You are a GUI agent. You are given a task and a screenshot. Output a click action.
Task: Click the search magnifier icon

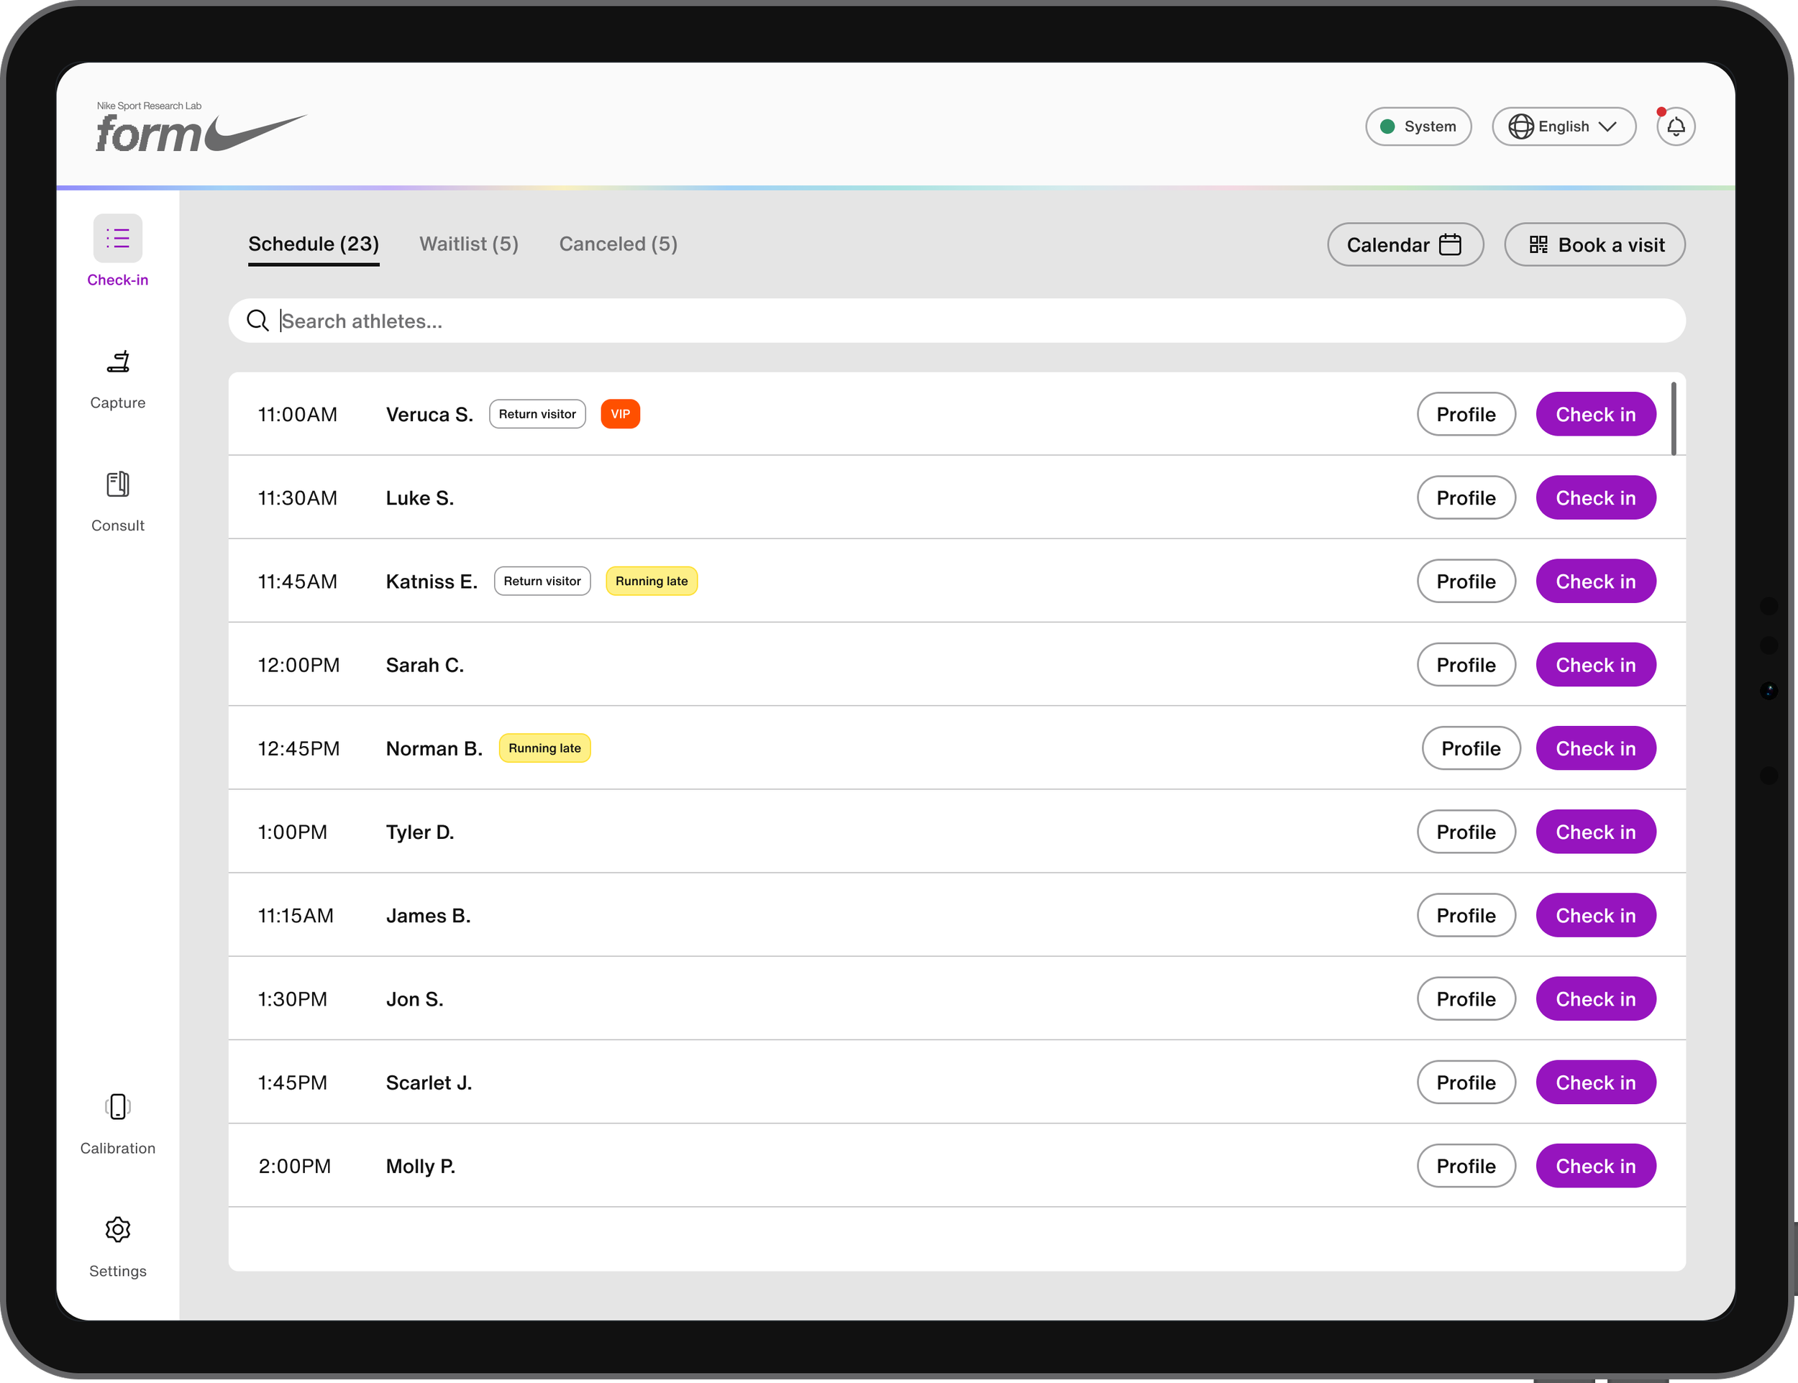(x=257, y=321)
